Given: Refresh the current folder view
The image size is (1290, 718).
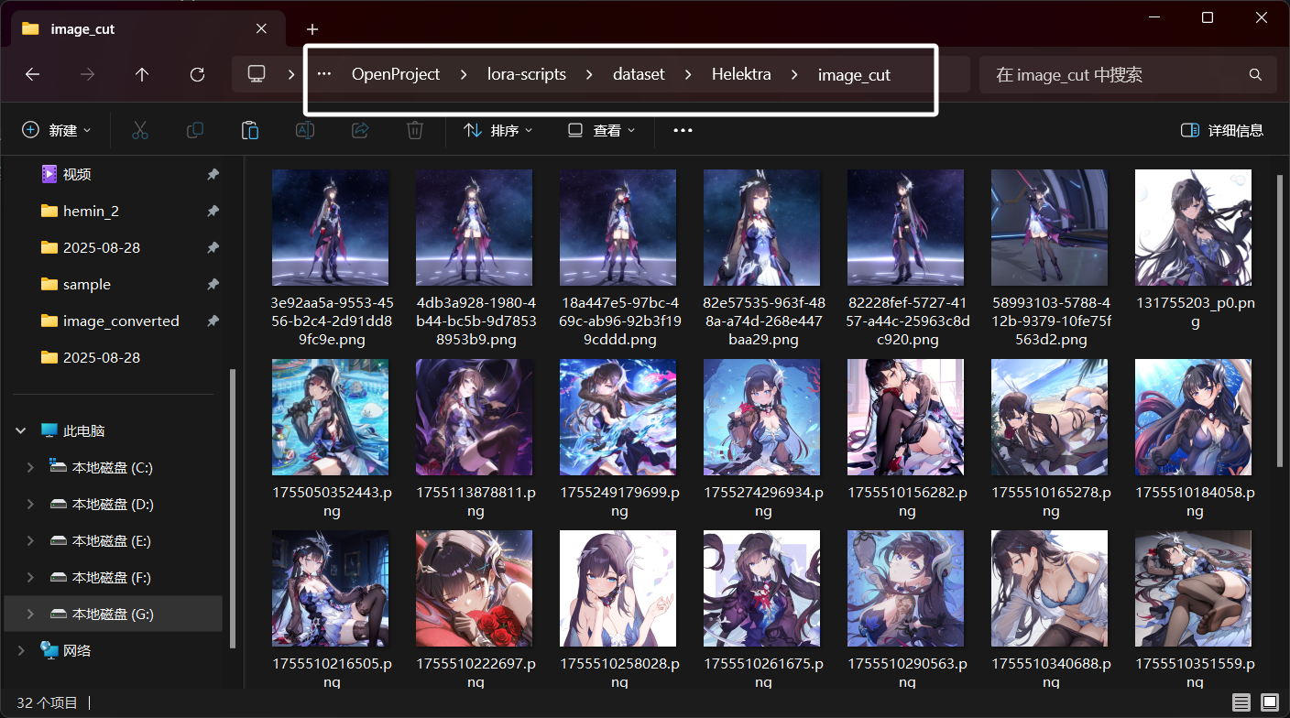Looking at the screenshot, I should tap(197, 75).
